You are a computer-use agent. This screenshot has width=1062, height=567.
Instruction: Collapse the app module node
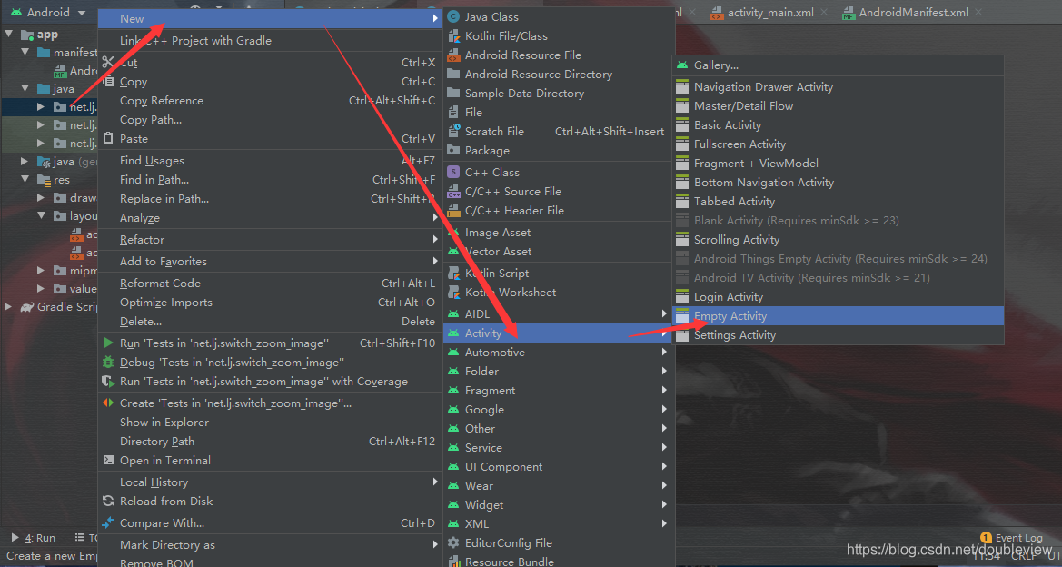pyautogui.click(x=9, y=34)
